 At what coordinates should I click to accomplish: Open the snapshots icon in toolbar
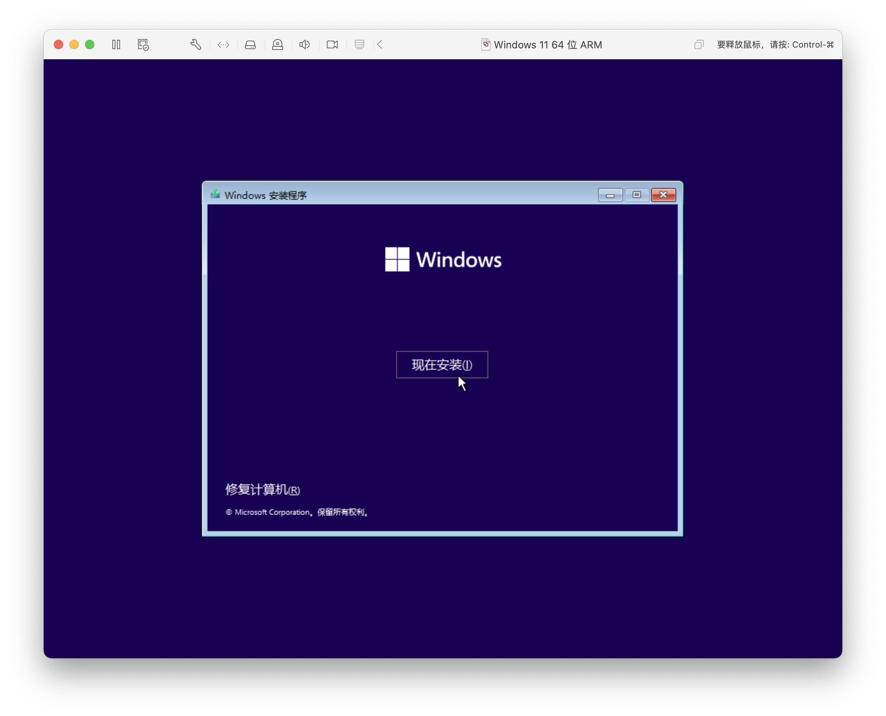pyautogui.click(x=143, y=44)
